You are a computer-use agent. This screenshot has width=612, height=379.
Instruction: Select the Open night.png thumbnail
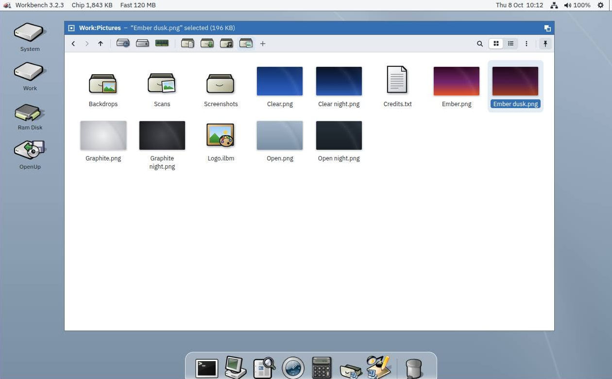click(339, 135)
